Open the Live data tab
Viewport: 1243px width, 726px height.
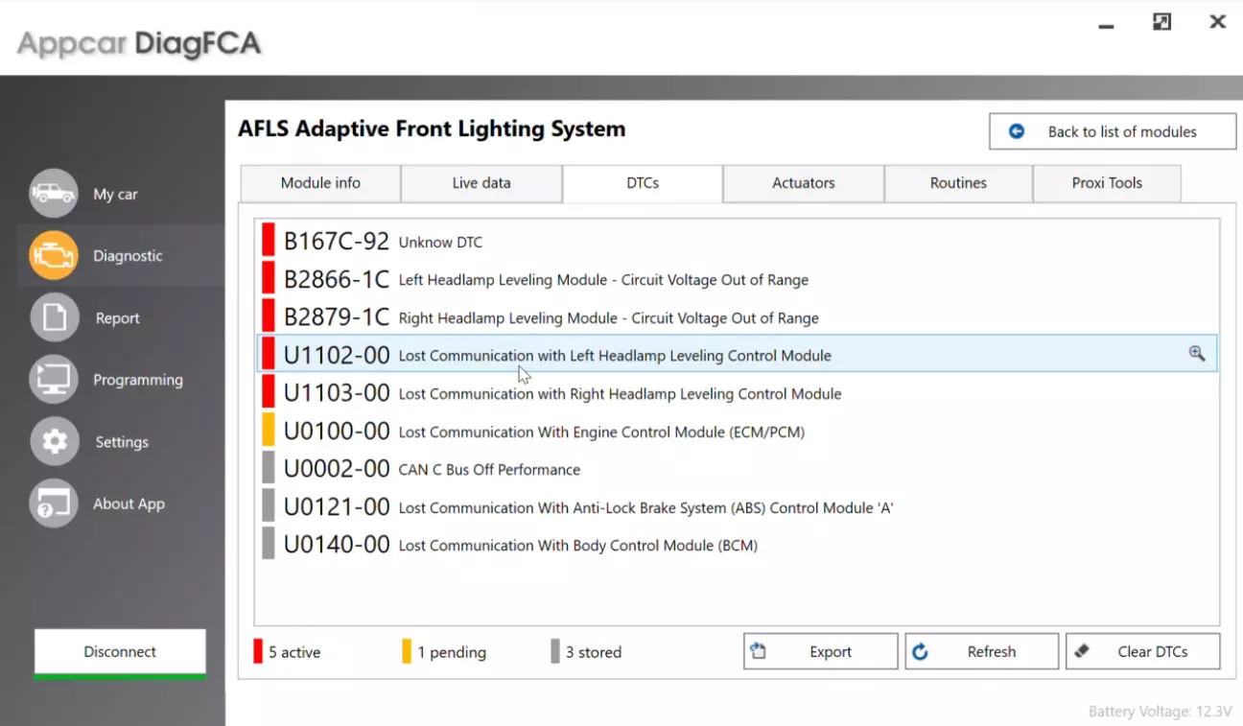481,183
